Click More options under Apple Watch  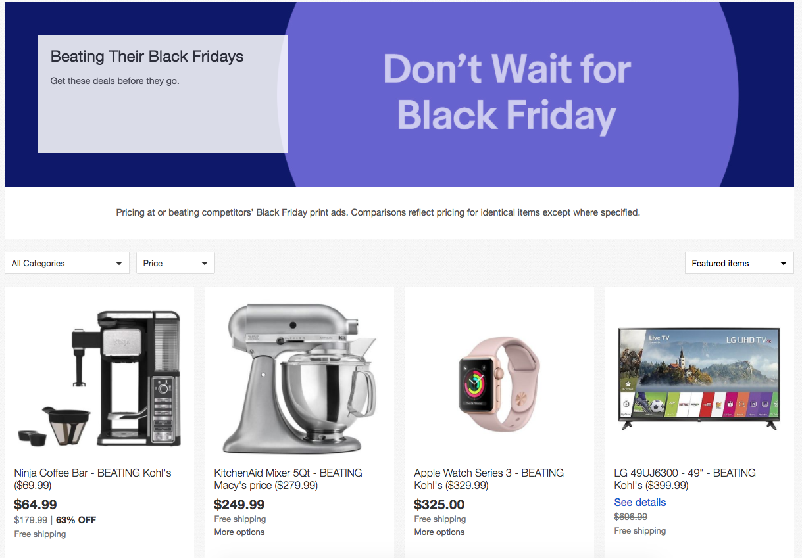439,532
